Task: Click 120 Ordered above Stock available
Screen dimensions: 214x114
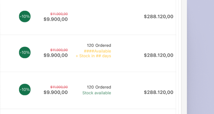Action: [99, 87]
